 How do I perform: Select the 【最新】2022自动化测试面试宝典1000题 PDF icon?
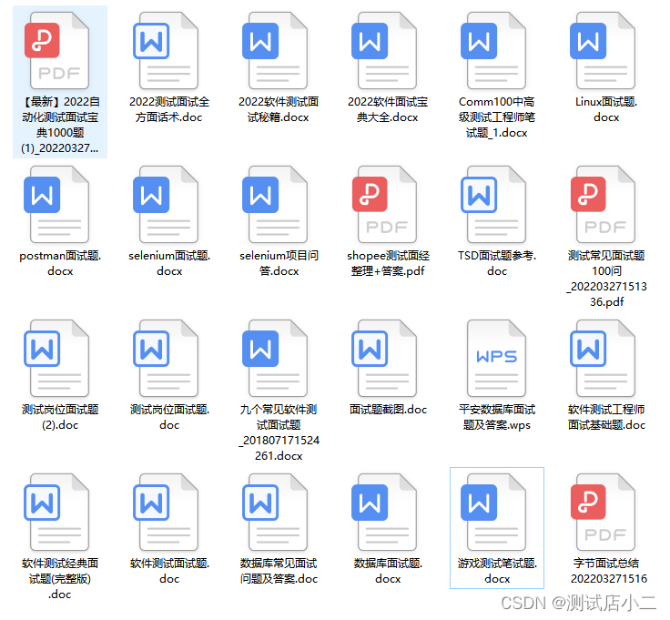[x=56, y=50]
